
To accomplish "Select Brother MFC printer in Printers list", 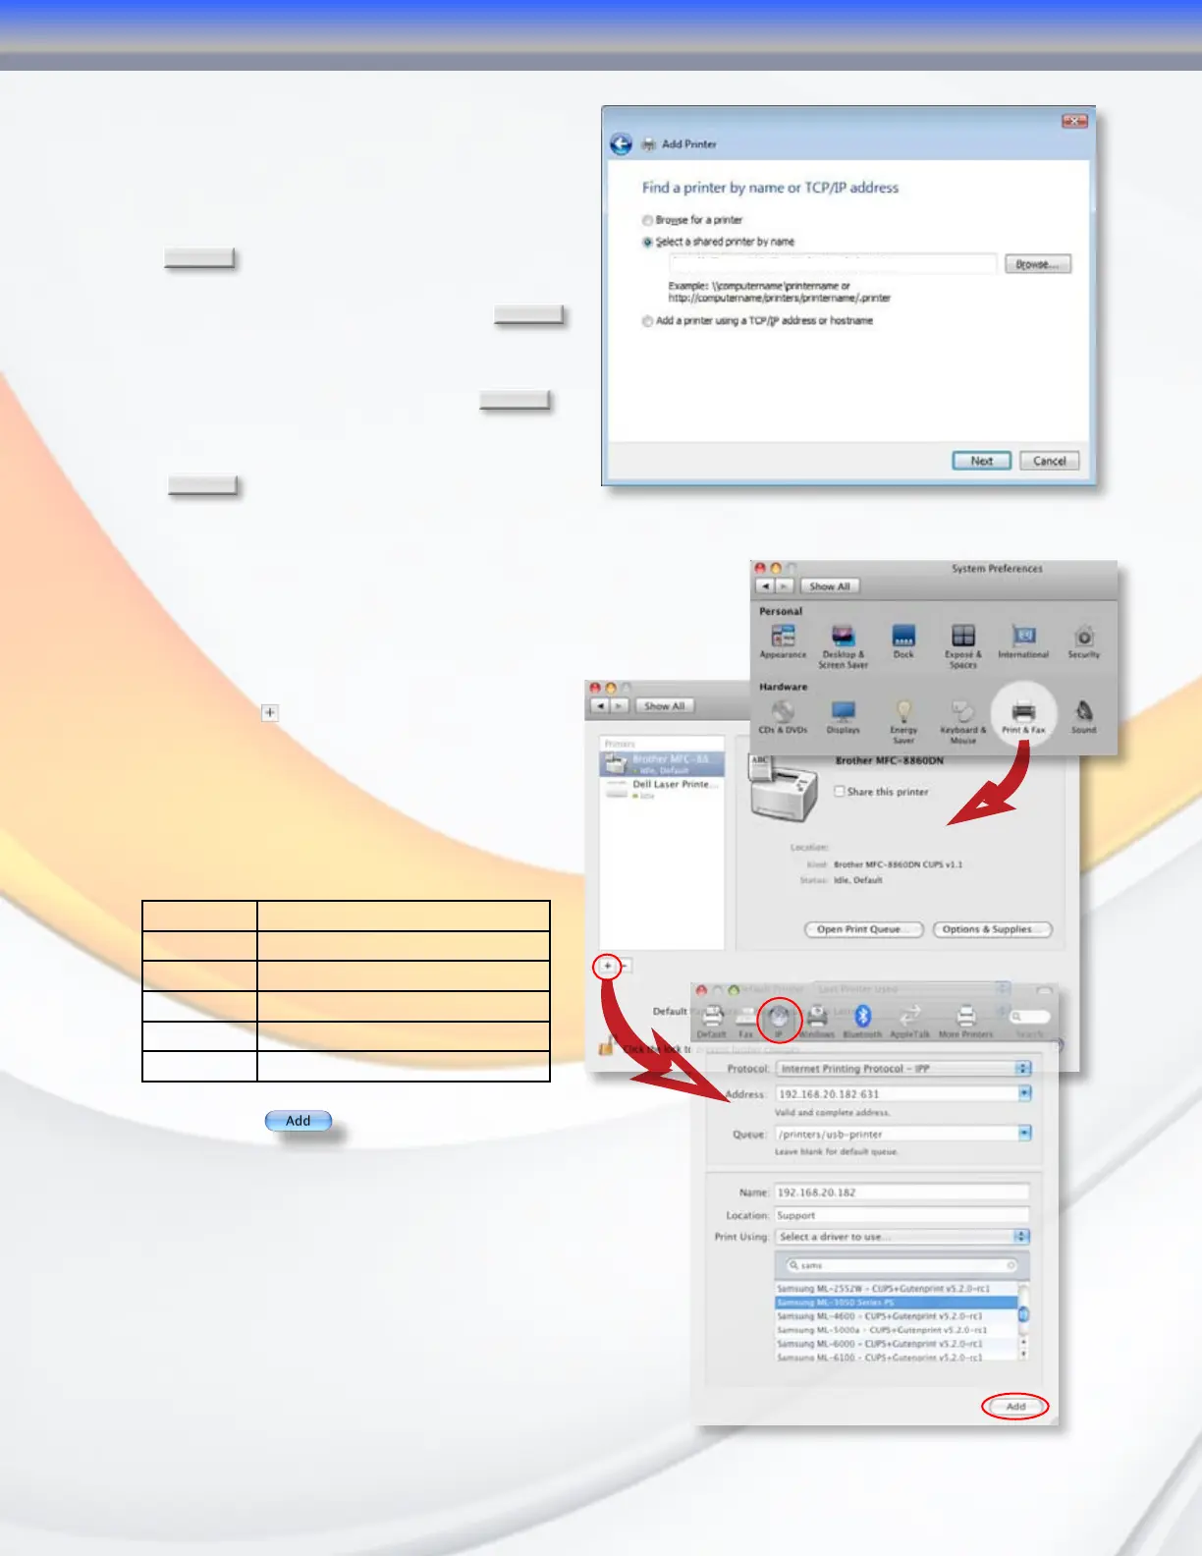I will 663,763.
